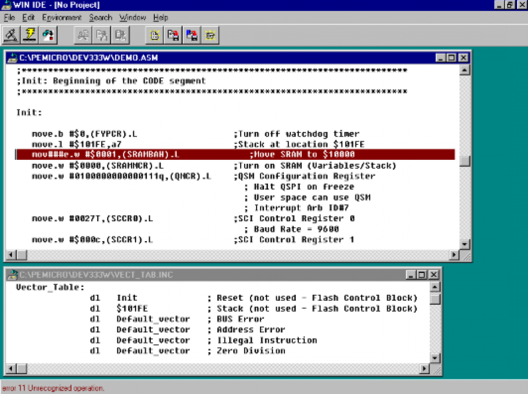
Task: Open the Search menu
Action: 100,18
